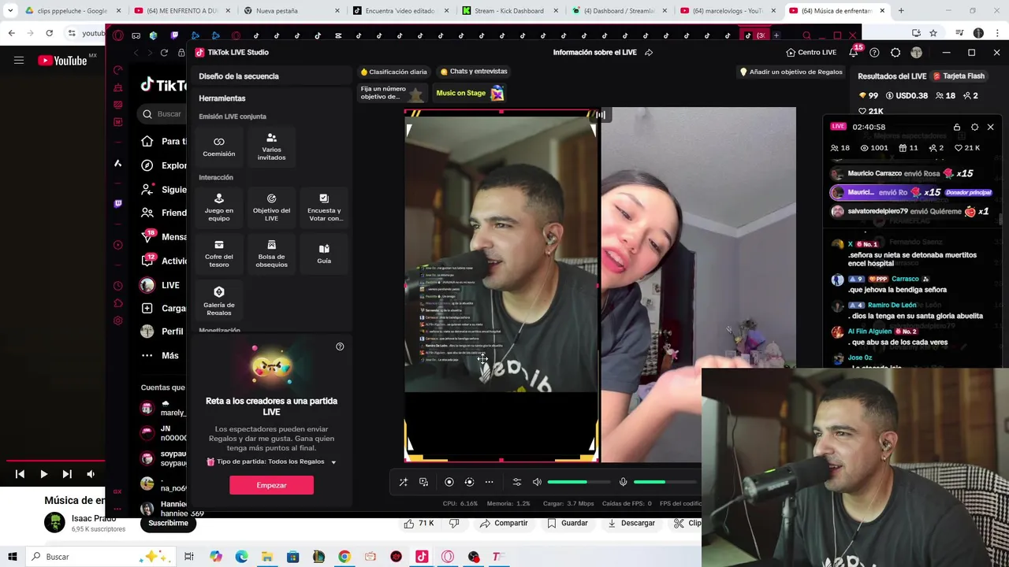Image resolution: width=1009 pixels, height=567 pixels.
Task: Adjust the speaker volume slider
Action: click(579, 482)
